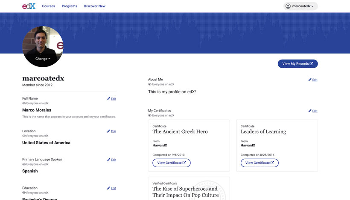View the Leaders of Learning certificate
Screen dimensions: 350x200
point(260,163)
